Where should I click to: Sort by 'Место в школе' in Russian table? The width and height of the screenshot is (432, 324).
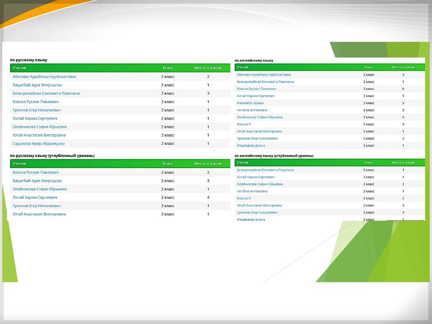208,68
